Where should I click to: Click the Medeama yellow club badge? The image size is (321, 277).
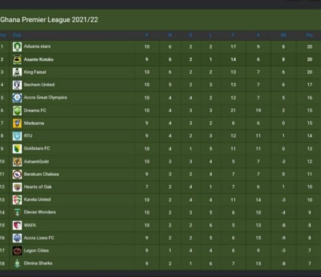[17, 123]
